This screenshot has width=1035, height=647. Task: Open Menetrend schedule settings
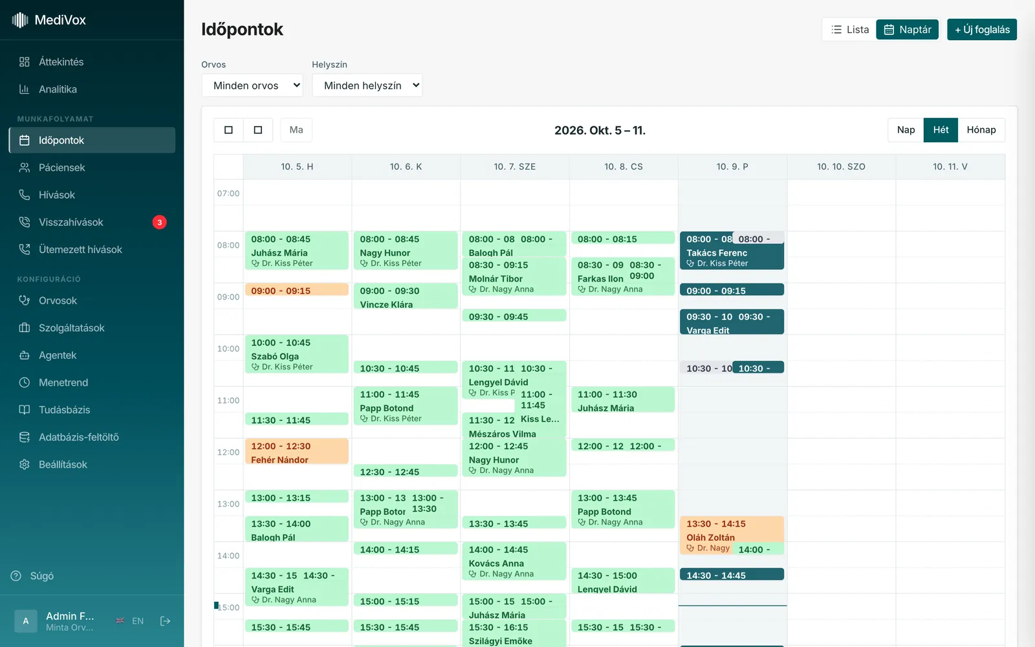point(92,382)
